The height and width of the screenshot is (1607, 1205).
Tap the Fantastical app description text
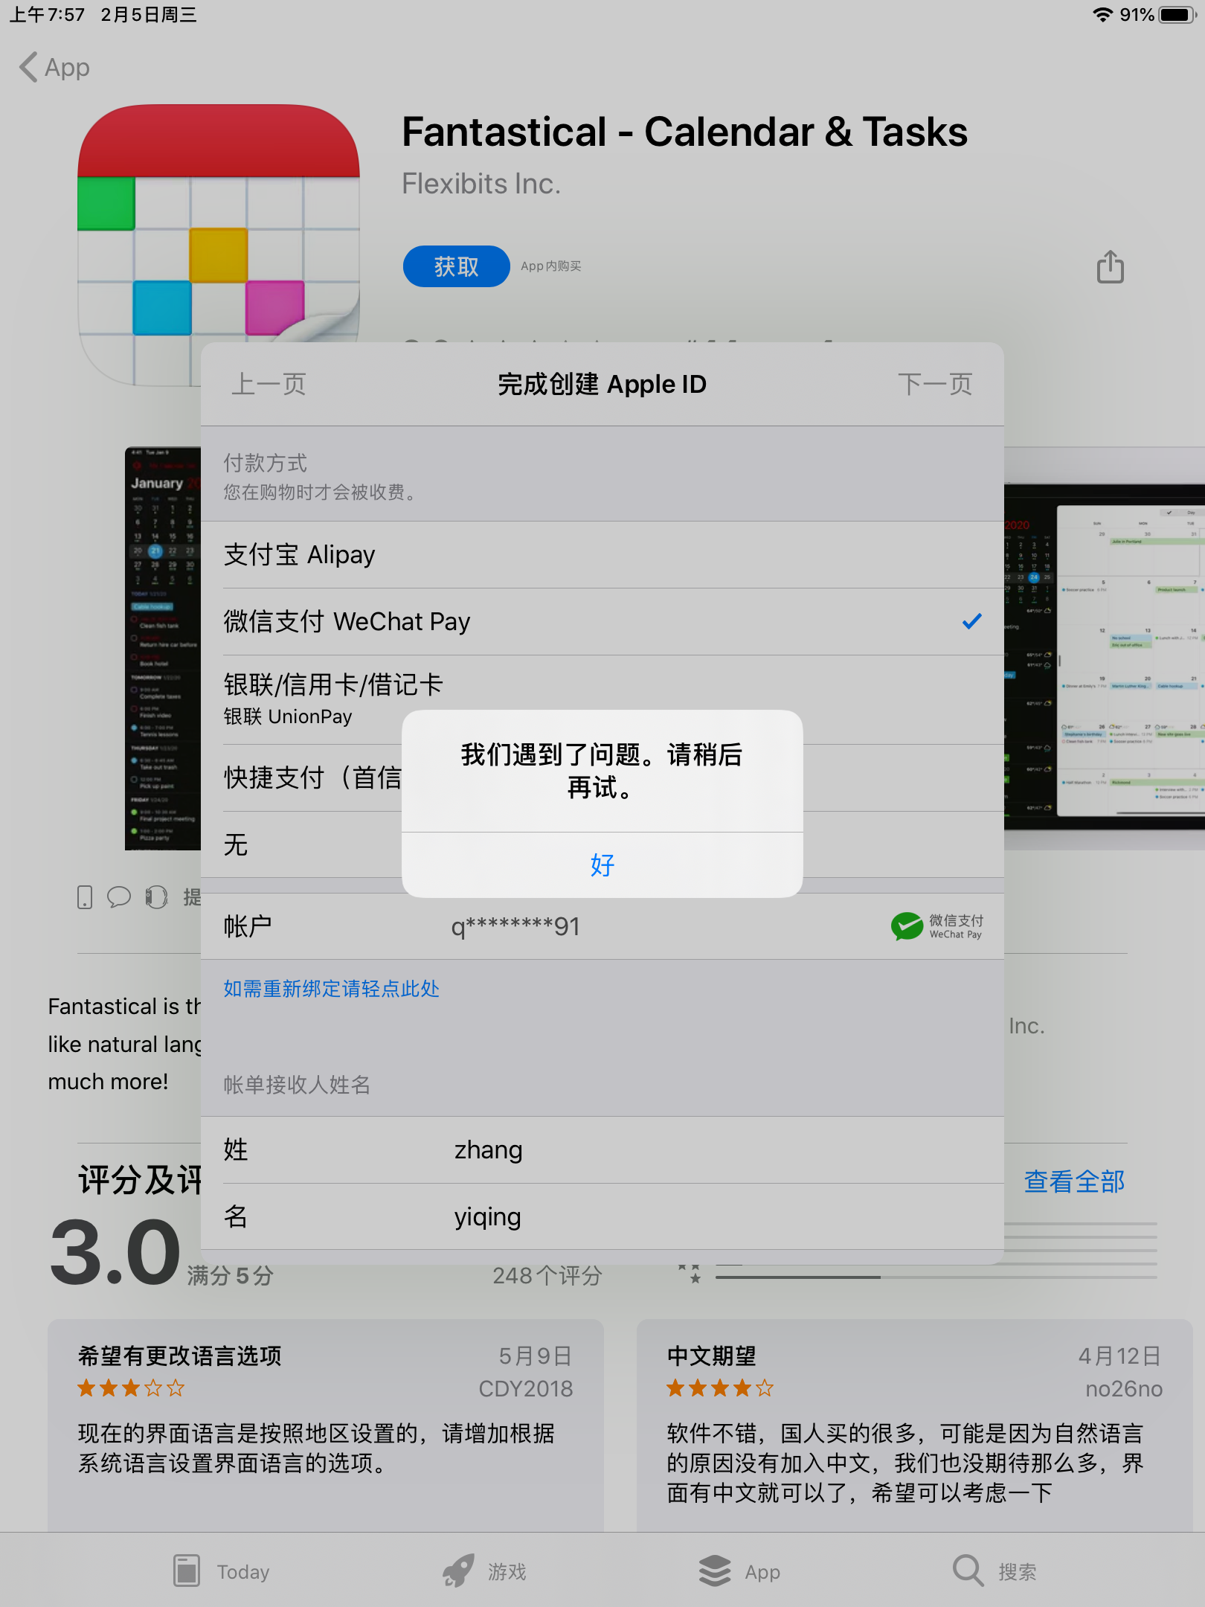(x=125, y=1044)
